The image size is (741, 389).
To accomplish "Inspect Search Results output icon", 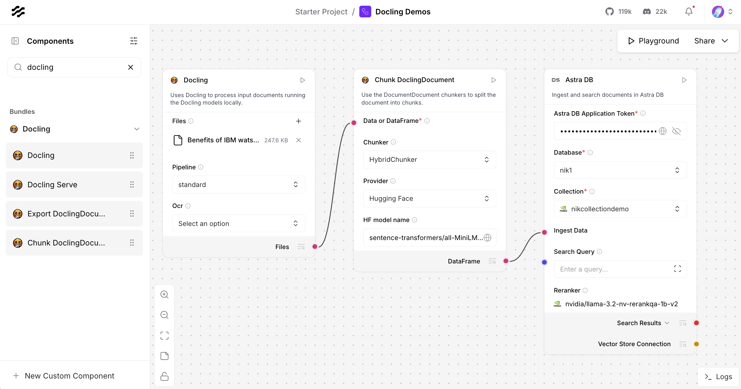I will [682, 323].
